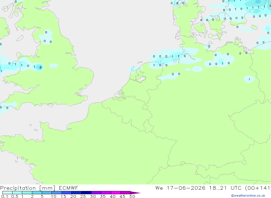Select the 5–10 mm legend color

tap(47, 193)
